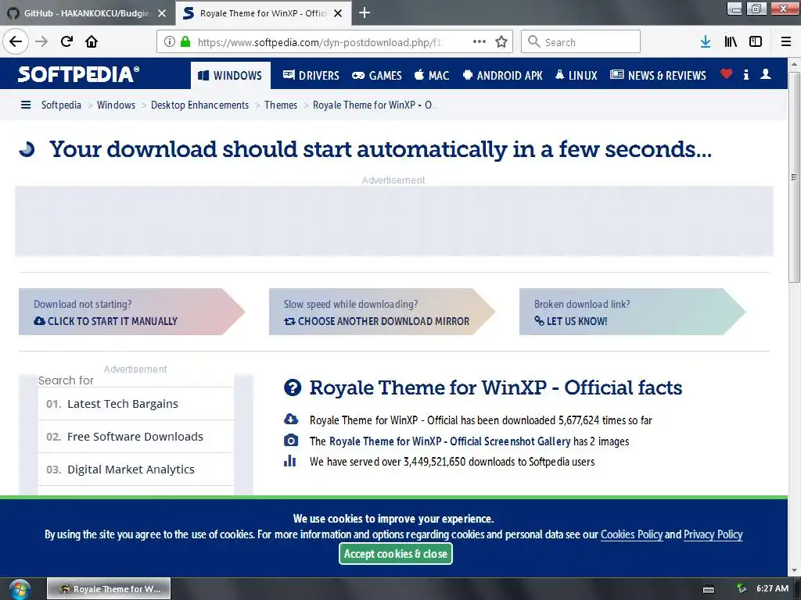Switch to the GitHub HAKANKOKCU tab

pyautogui.click(x=86, y=13)
